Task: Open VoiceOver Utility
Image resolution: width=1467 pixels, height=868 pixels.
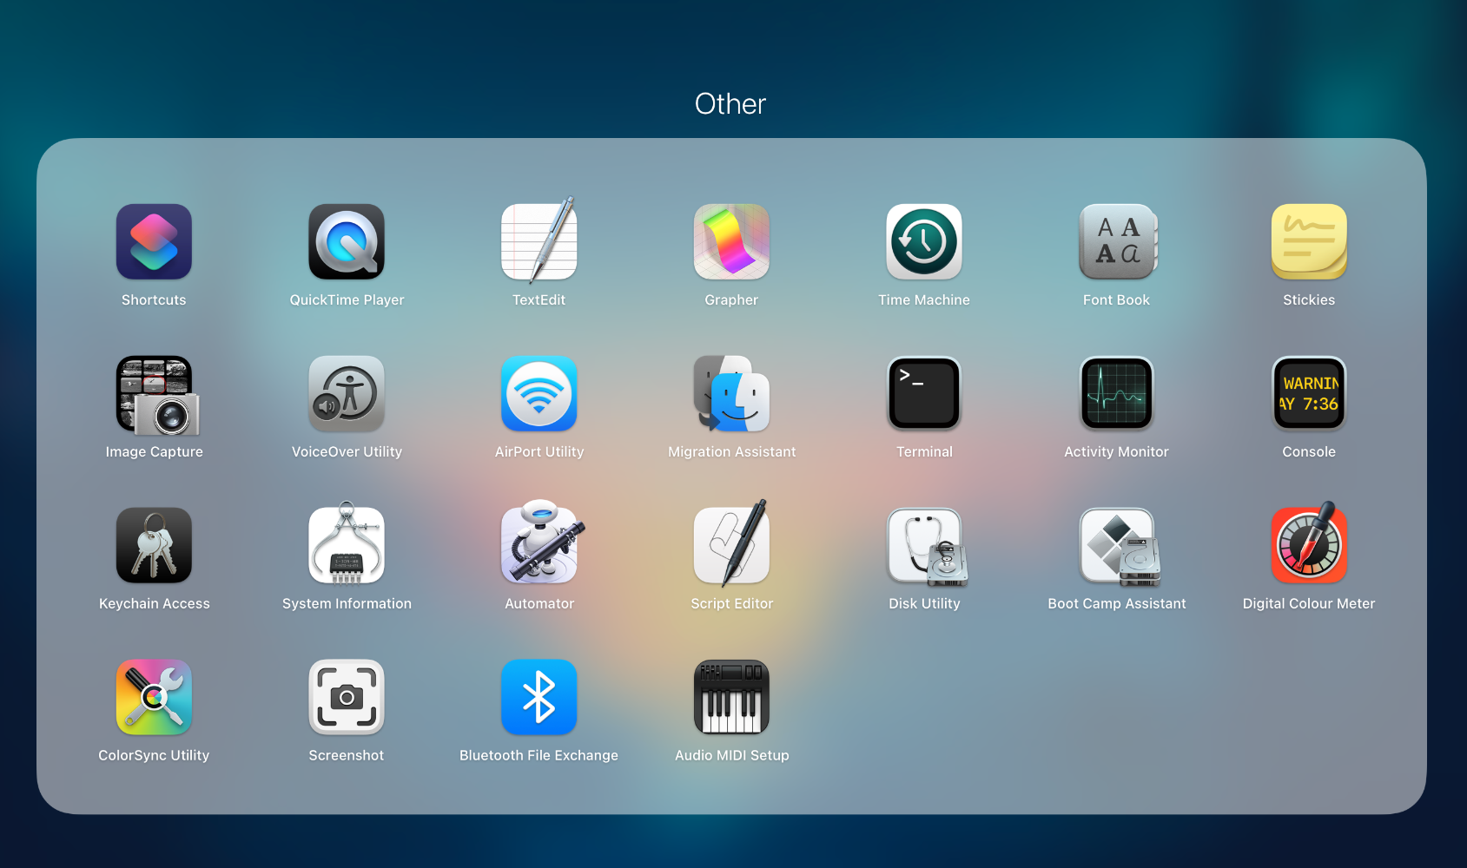Action: point(347,394)
